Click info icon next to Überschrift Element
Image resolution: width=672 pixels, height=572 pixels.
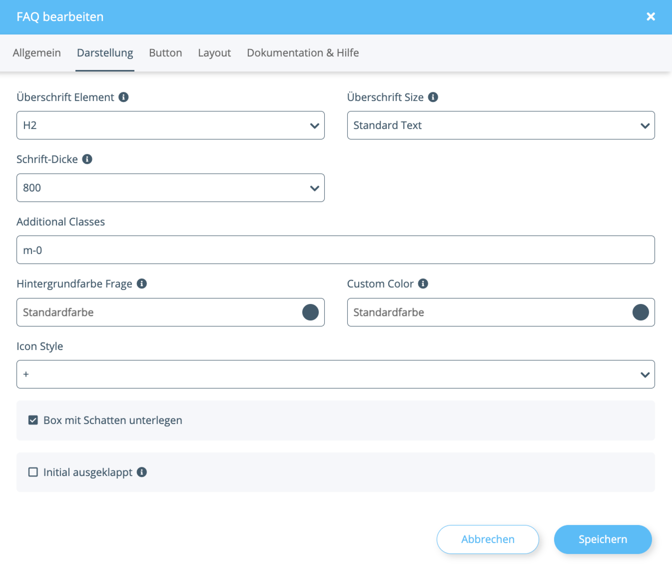[123, 97]
